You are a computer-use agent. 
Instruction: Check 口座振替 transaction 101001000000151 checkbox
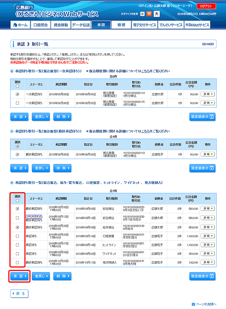coord(17,236)
